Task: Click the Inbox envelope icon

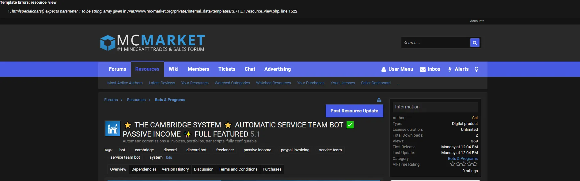Action: (x=423, y=70)
